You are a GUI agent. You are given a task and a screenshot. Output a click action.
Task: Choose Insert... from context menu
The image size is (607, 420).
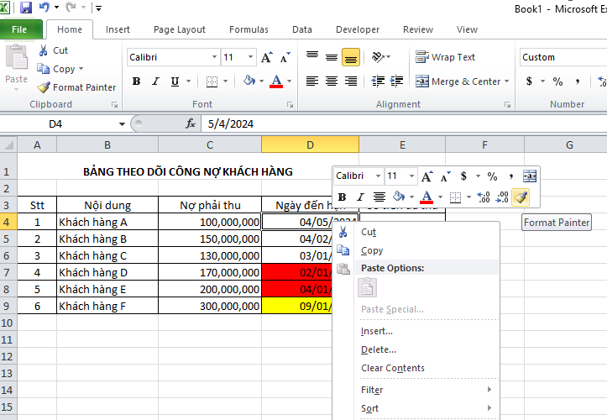click(416, 331)
